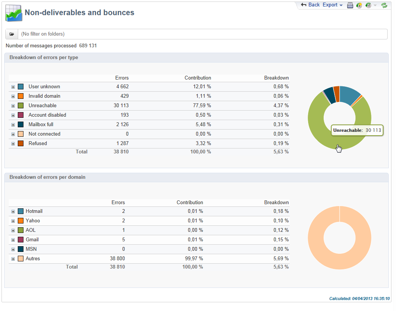Click the report chart icon by the title

(x=14, y=14)
